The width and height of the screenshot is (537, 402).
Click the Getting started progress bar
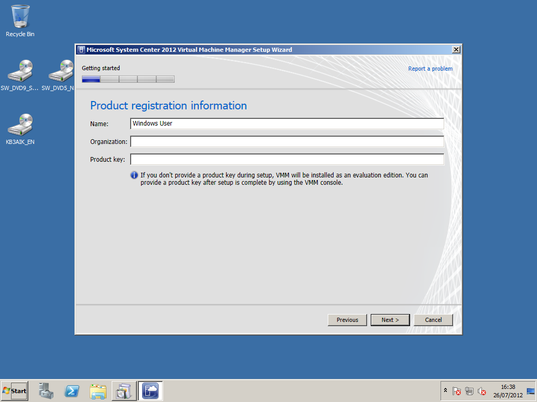point(128,80)
